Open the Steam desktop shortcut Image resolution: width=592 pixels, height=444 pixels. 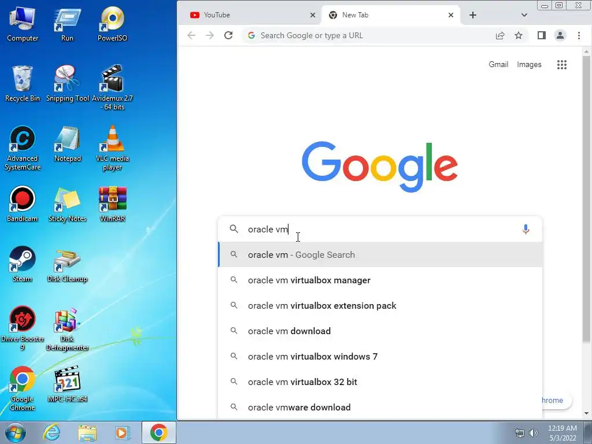tap(23, 264)
